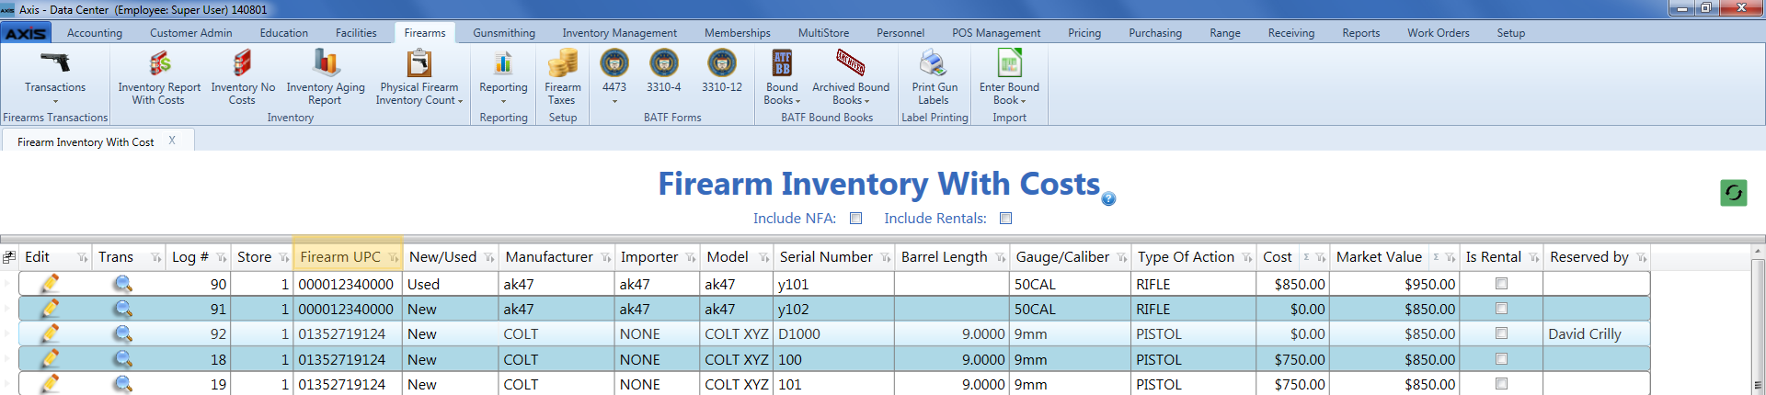Open the Work Orders ribbon tab
This screenshot has height=395, width=1766.
coord(1438,33)
